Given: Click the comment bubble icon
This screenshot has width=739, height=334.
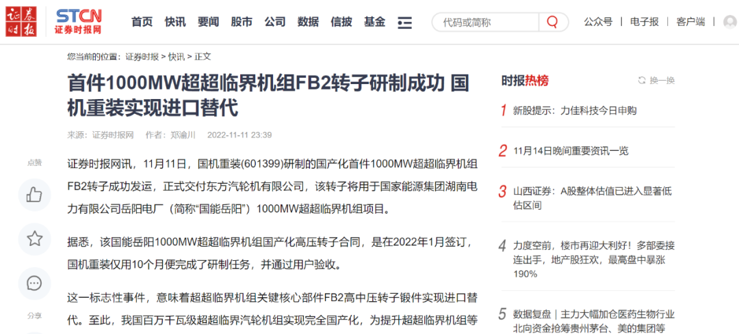Looking at the screenshot, I should (34, 283).
